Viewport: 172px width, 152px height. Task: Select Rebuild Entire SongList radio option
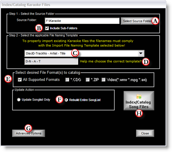click(x=66, y=100)
